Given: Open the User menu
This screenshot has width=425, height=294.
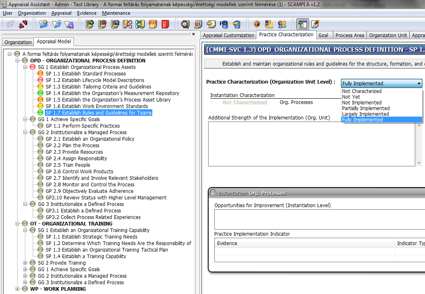Looking at the screenshot, I should coord(8,13).
